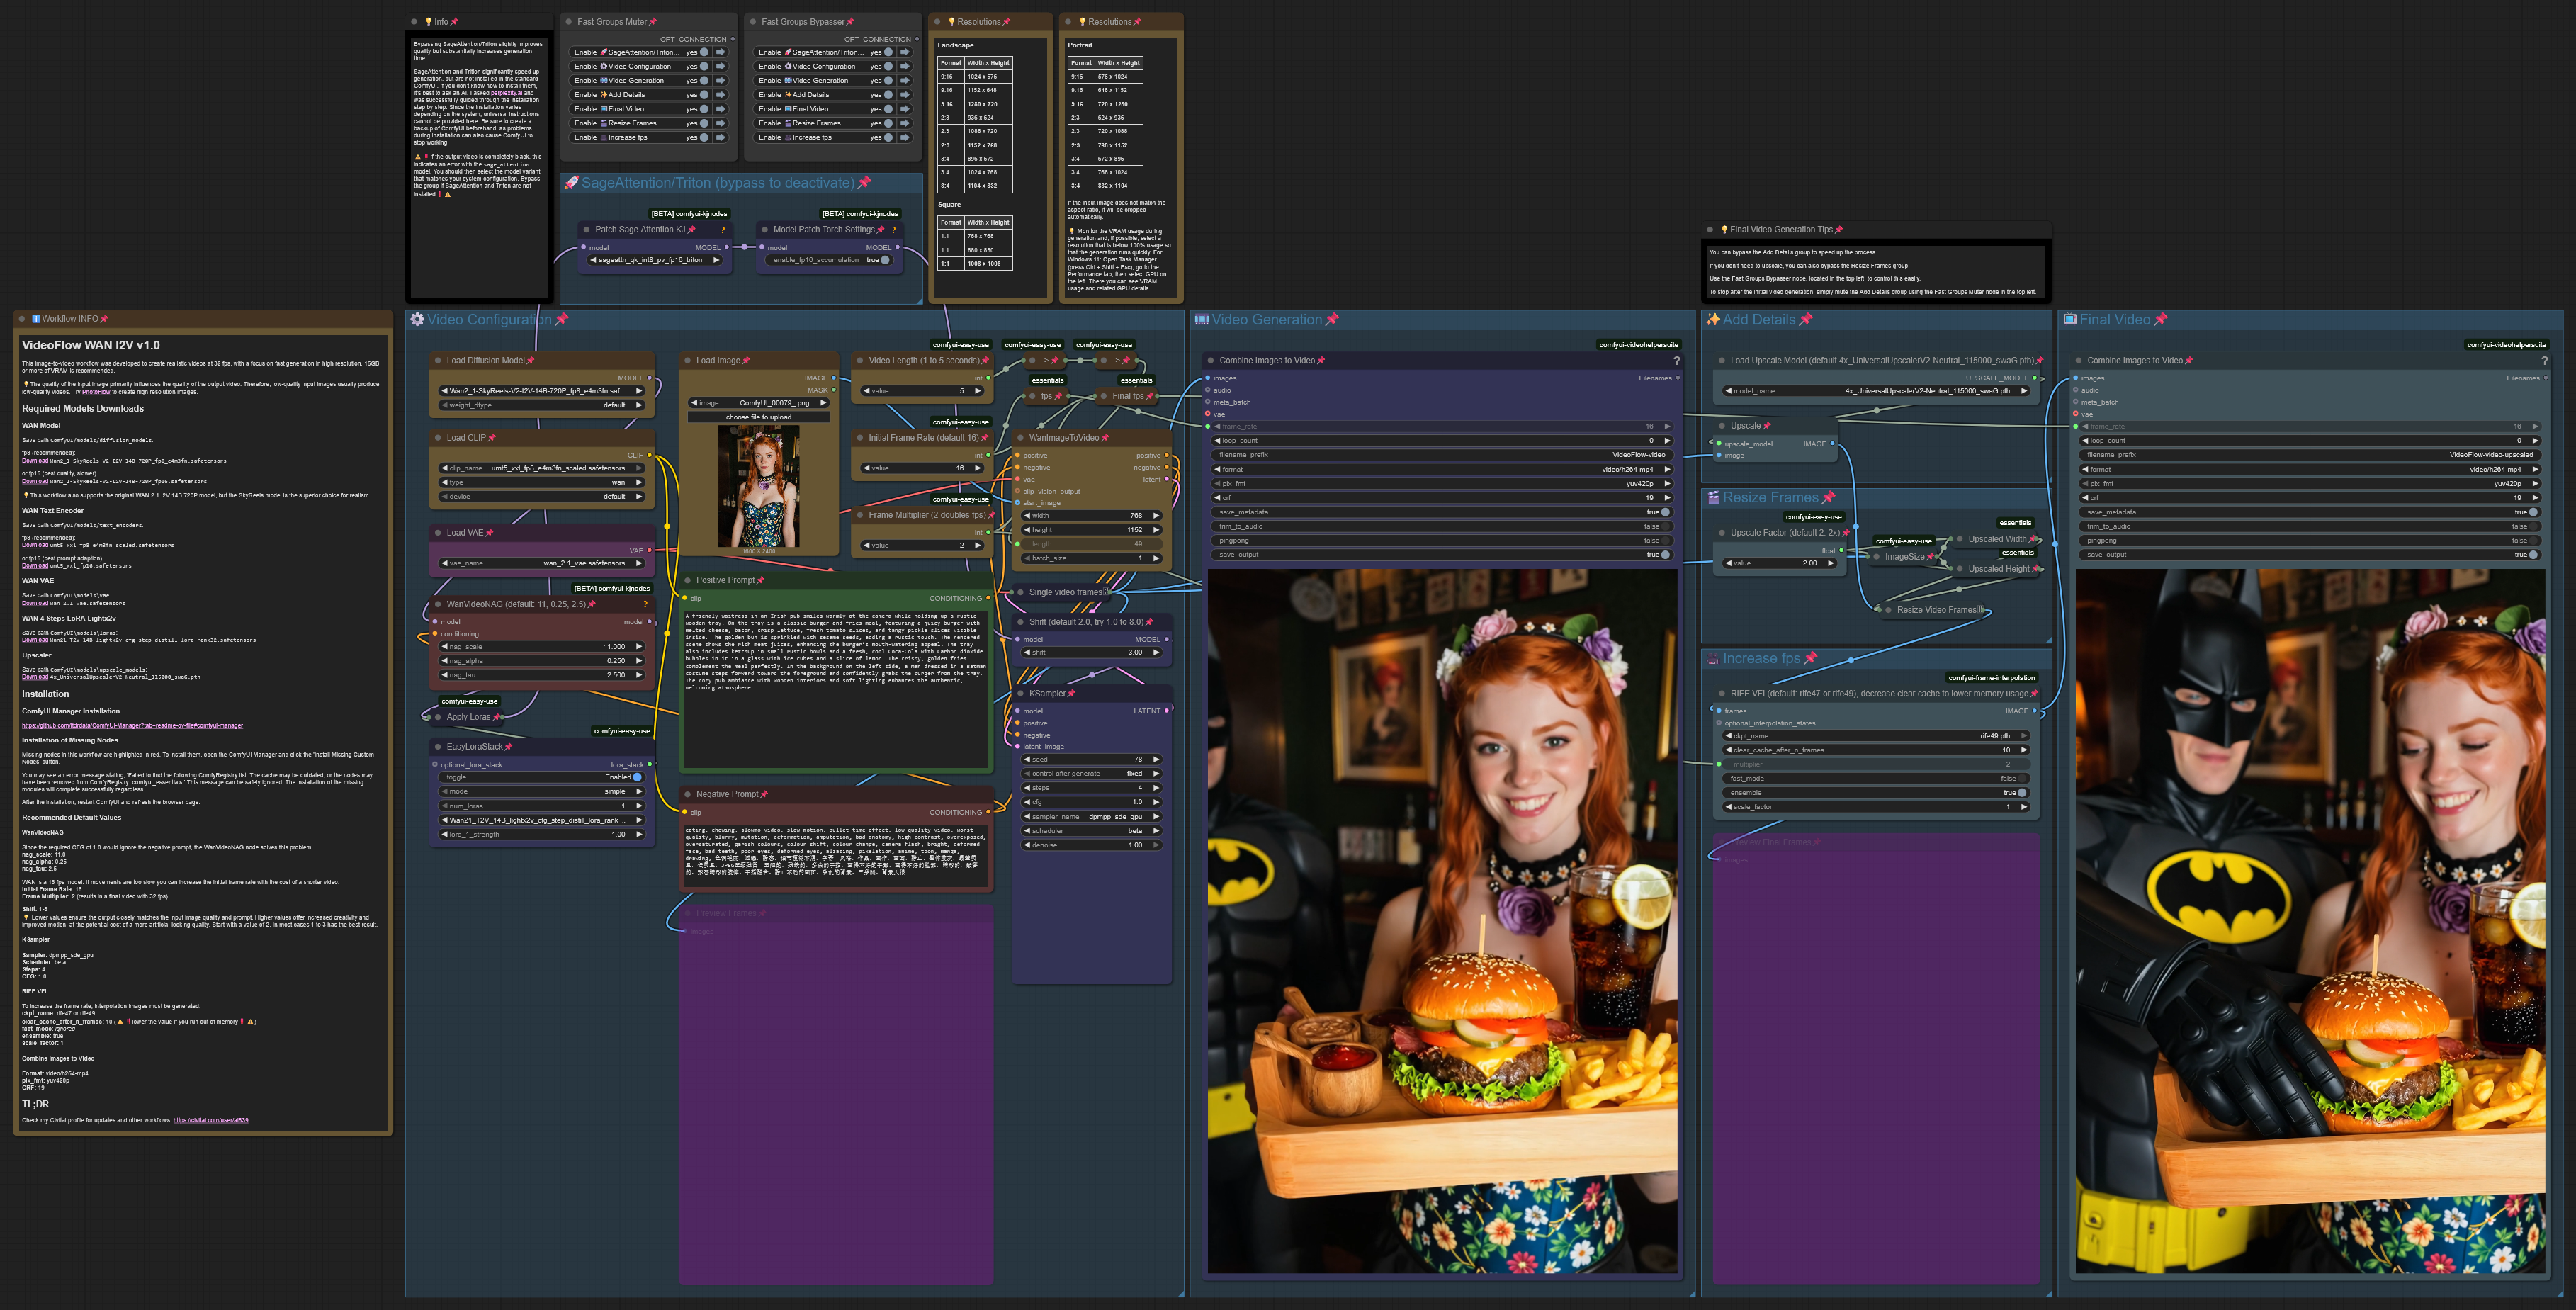Click help icon on Final Video's Combine node
Image resolution: width=2576 pixels, height=1310 pixels.
(2544, 361)
